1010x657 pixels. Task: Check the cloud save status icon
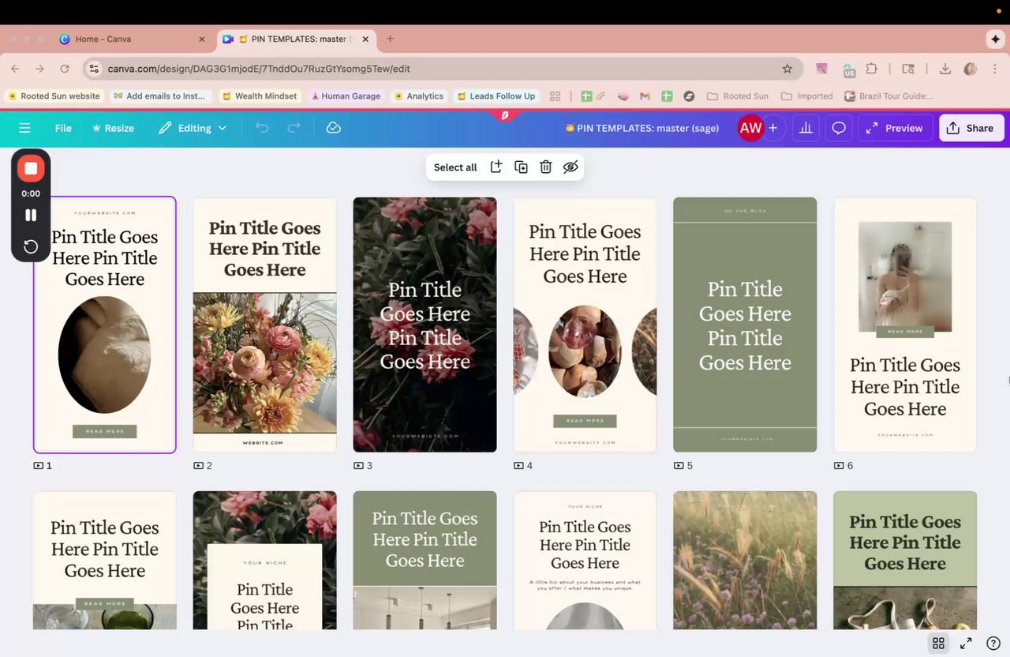pos(334,128)
